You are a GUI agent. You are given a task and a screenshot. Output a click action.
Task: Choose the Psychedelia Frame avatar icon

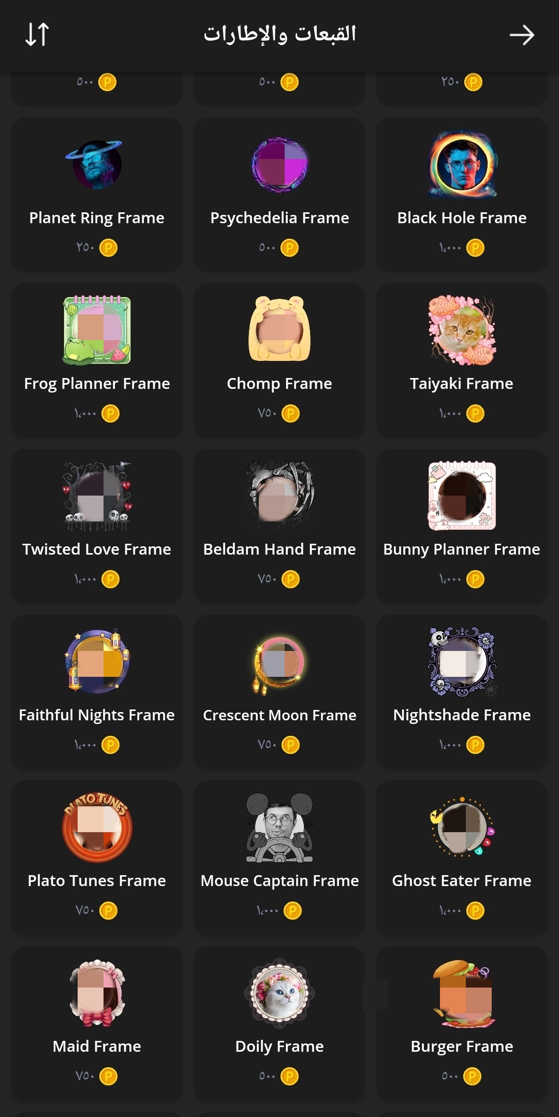[279, 165]
